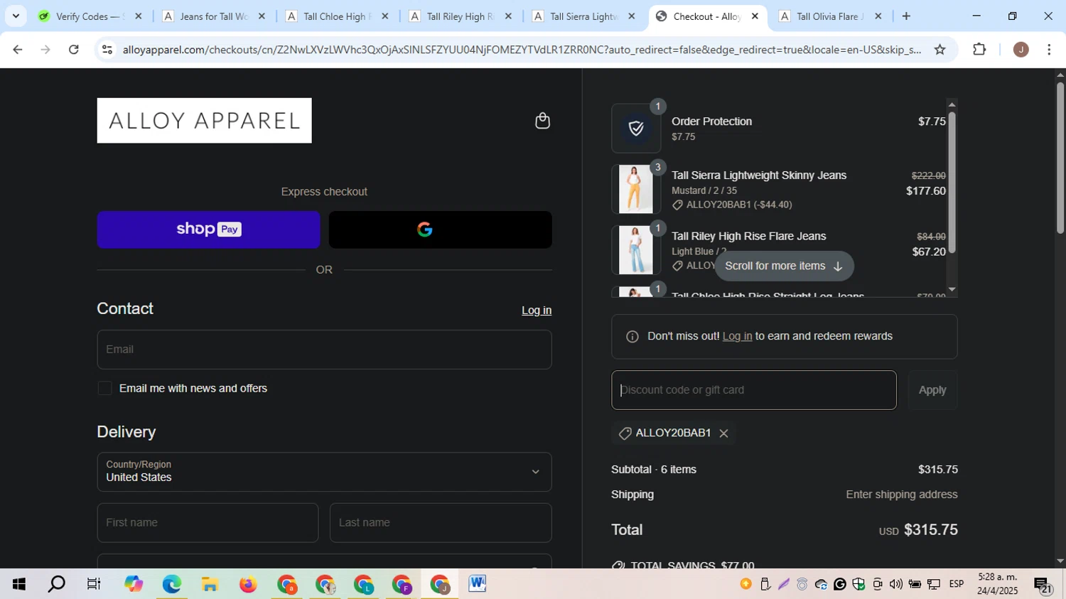The width and height of the screenshot is (1066, 599).
Task: Expand the Country/Region dropdown
Action: coord(324,472)
